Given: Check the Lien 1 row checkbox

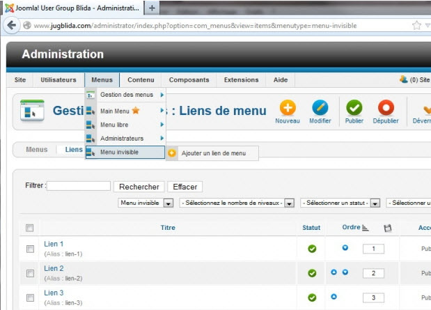Looking at the screenshot, I should tap(29, 249).
